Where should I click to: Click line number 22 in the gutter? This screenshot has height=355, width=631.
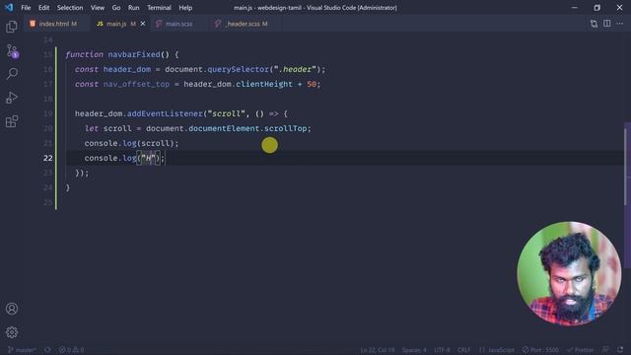point(48,158)
